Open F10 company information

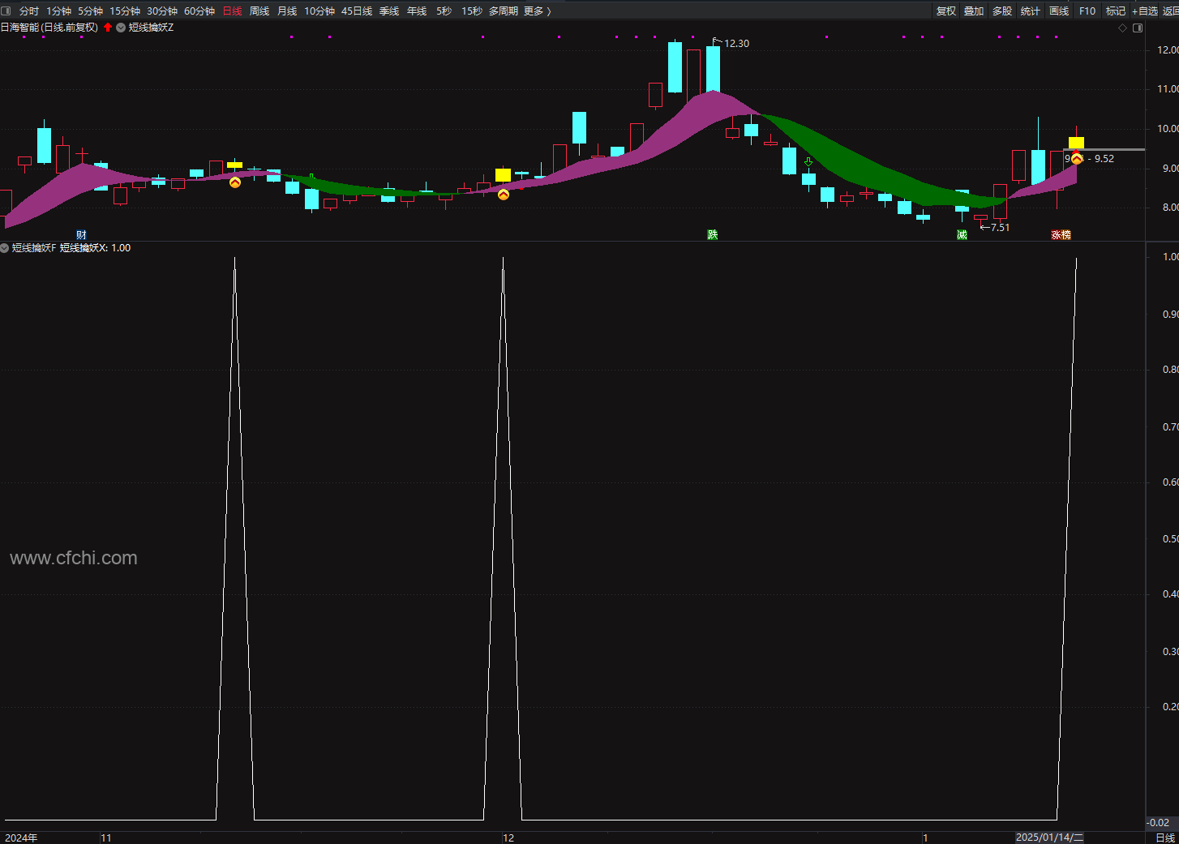pyautogui.click(x=1087, y=11)
